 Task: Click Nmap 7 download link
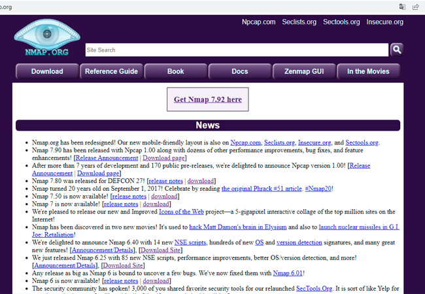pyautogui.click(x=156, y=204)
